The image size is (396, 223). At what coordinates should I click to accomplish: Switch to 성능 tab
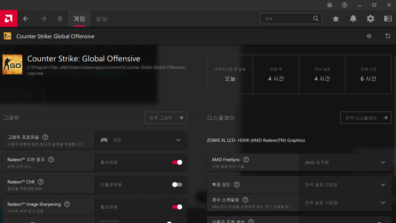click(102, 19)
